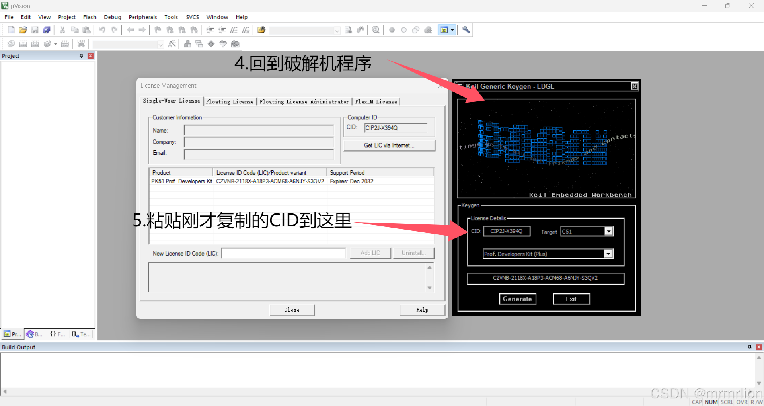Click the PK51 Prof. Developers Kit row
Image resolution: width=764 pixels, height=406 pixels.
[291, 181]
